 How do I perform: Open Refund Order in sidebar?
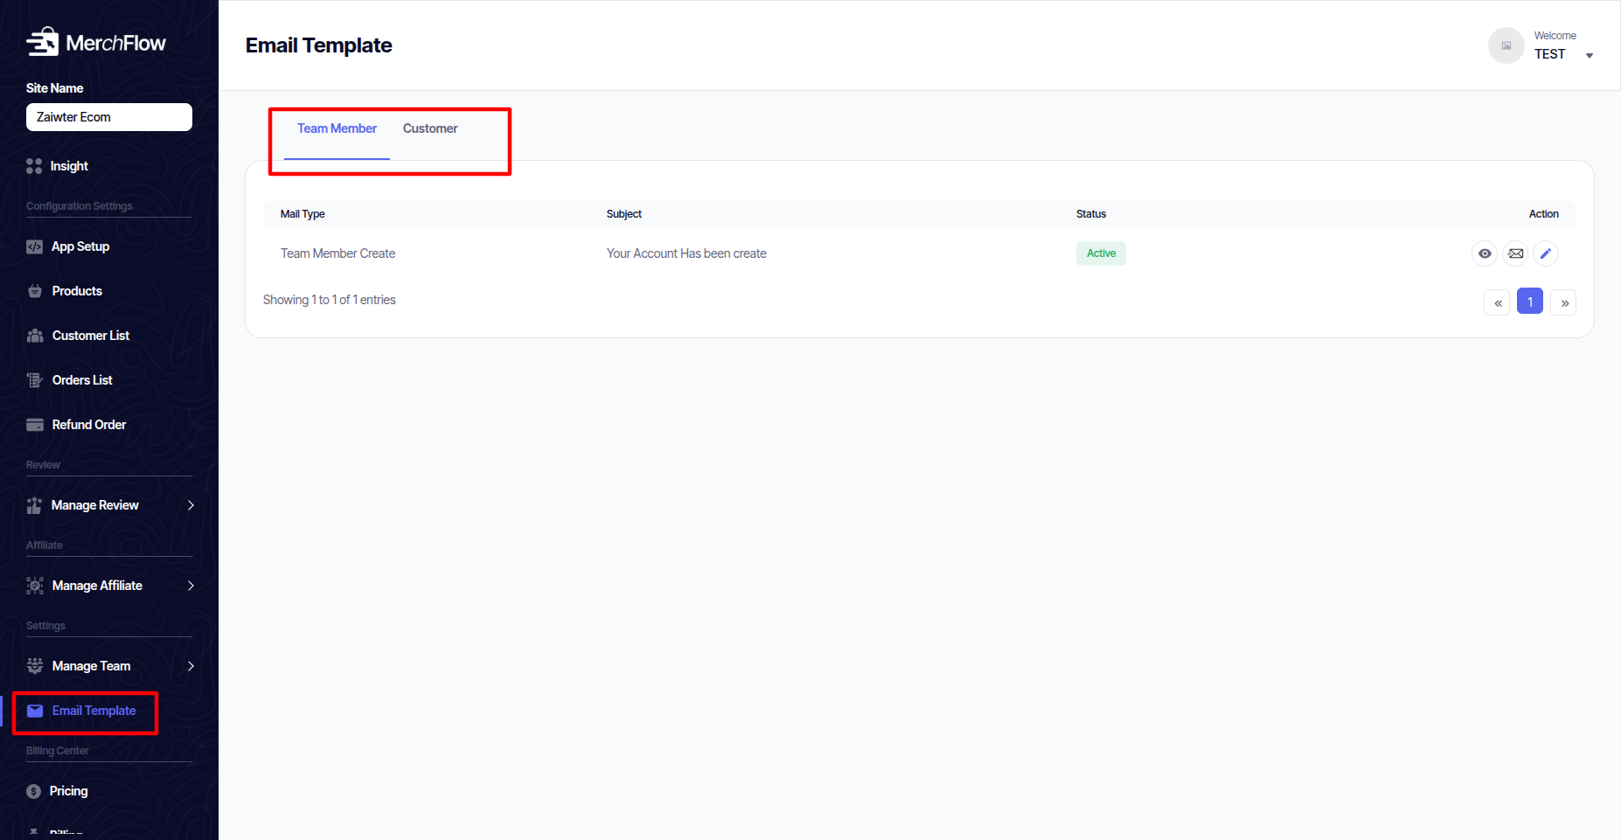coord(88,425)
